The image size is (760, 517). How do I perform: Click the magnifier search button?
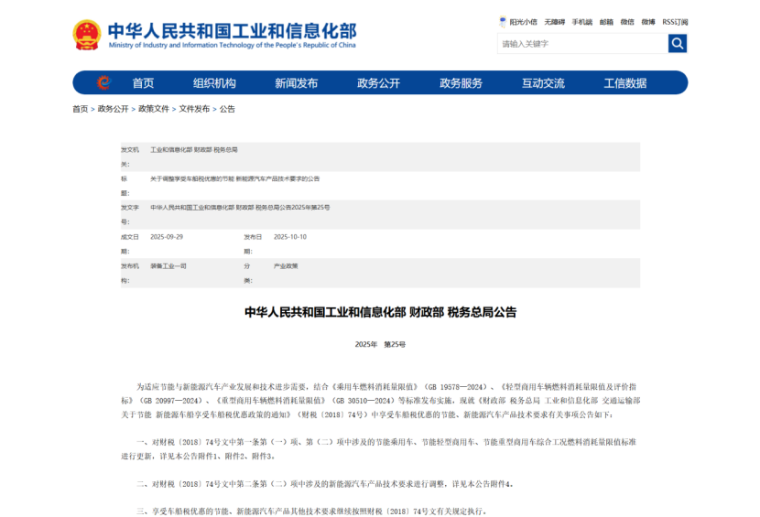click(x=677, y=43)
